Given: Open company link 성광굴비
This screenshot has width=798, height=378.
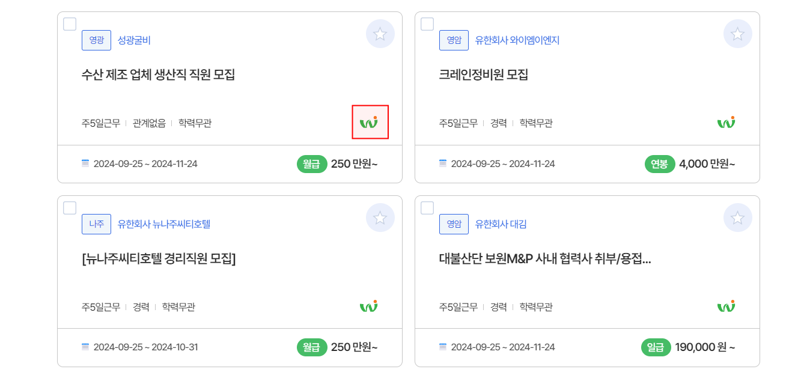Looking at the screenshot, I should click(x=134, y=40).
